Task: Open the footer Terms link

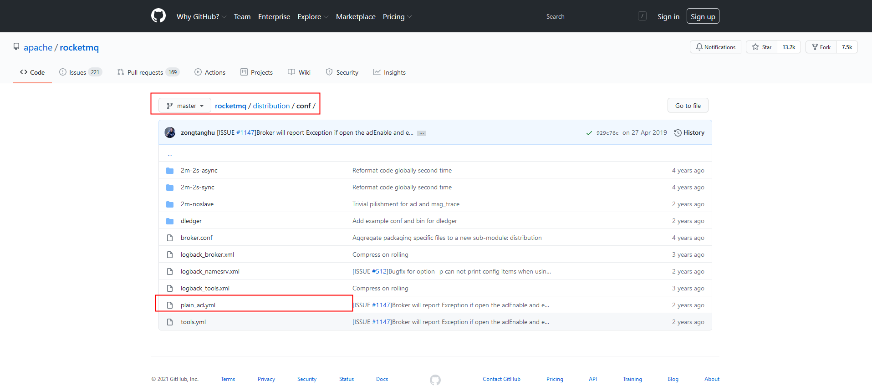Action: click(228, 379)
